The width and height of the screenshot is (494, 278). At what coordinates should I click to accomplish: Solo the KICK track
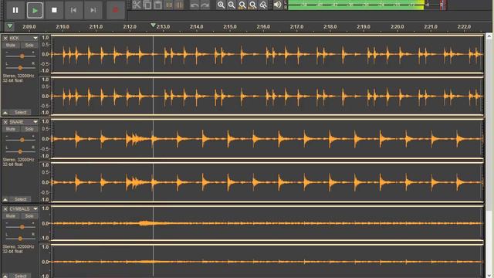coord(29,45)
